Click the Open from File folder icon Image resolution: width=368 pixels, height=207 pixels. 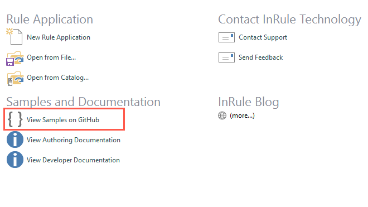click(x=15, y=58)
